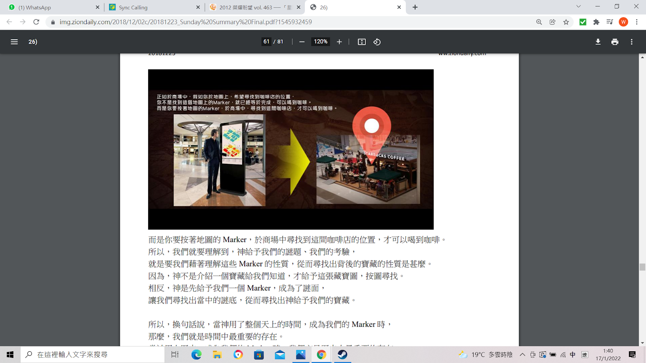Click the battery status icon
The height and width of the screenshot is (363, 646).
[x=553, y=355]
